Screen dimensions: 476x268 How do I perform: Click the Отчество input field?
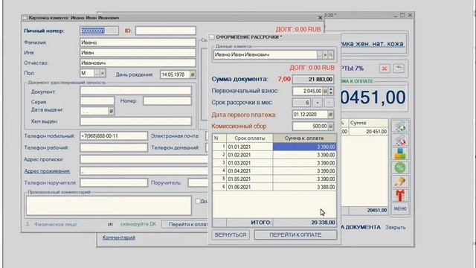pyautogui.click(x=138, y=63)
